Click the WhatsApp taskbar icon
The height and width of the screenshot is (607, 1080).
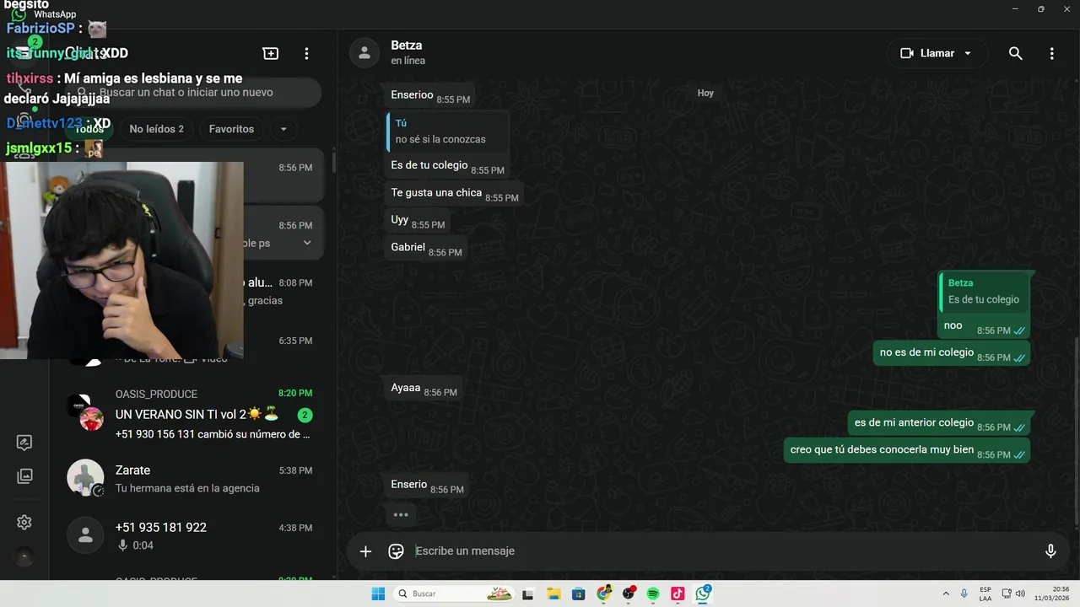tap(703, 594)
